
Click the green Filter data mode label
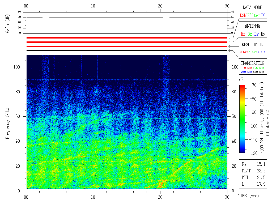click(x=254, y=15)
